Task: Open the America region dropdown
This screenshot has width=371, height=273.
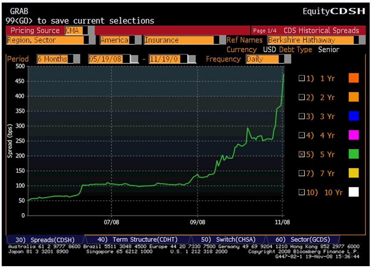Action: (x=138, y=40)
